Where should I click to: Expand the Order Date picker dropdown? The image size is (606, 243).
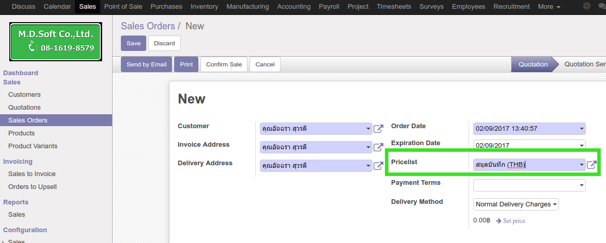(x=582, y=129)
